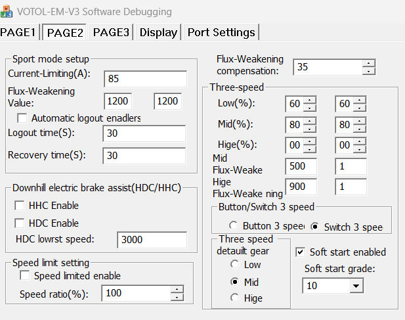Tick the HHC Enable checkbox
This screenshot has height=320, width=405.
[x=20, y=206]
